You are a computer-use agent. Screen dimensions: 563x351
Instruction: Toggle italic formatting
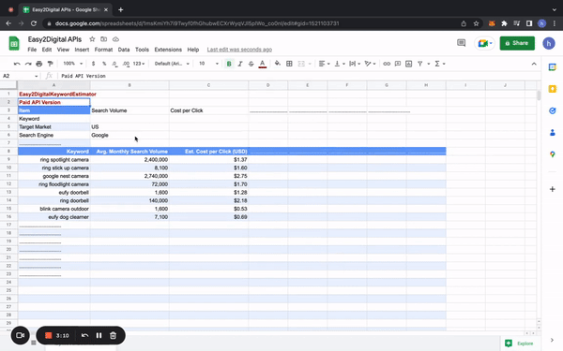pyautogui.click(x=240, y=64)
